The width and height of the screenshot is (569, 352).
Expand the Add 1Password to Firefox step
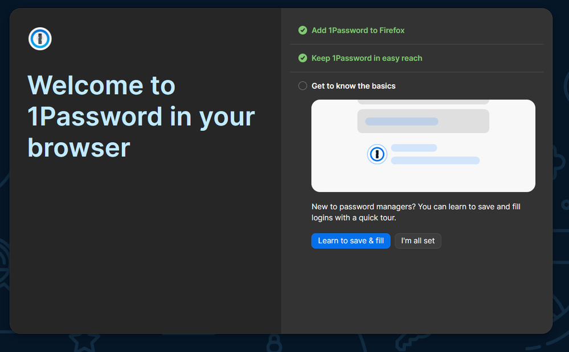pos(358,30)
